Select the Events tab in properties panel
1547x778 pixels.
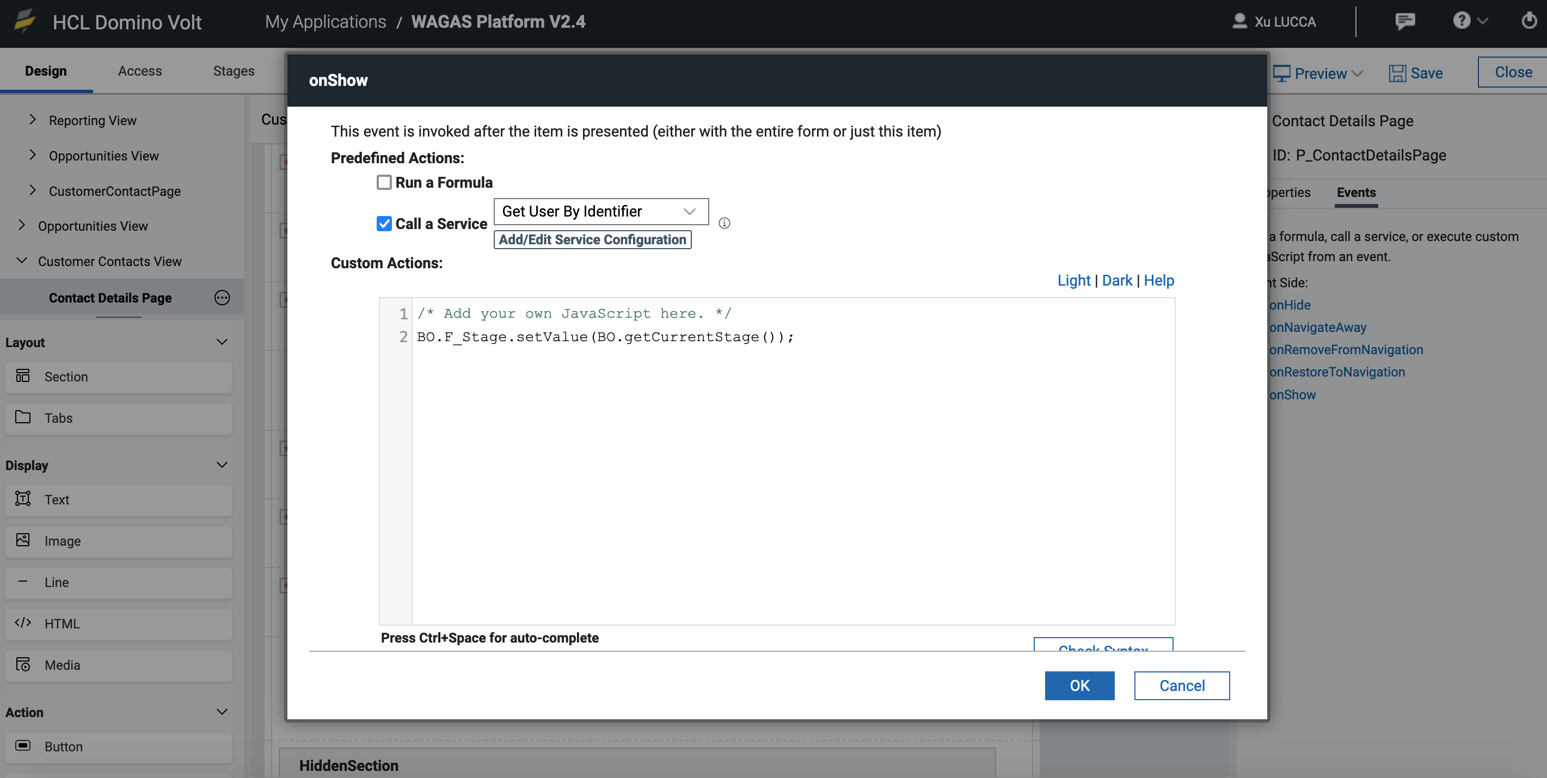(1356, 192)
